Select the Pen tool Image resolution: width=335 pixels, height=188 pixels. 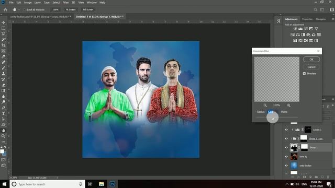point(4,108)
